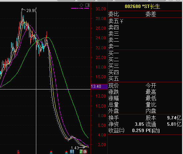Click the 2.00 price axis label
The image size is (183, 154).
102,145
